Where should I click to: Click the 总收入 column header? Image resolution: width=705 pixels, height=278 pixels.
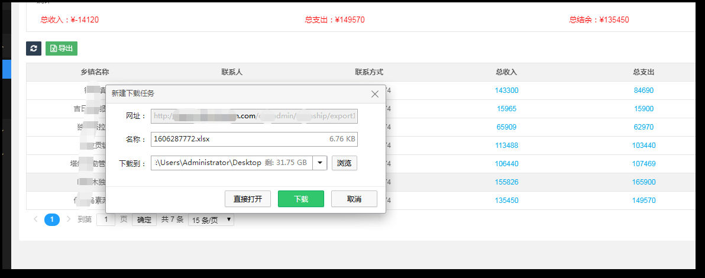tap(506, 72)
